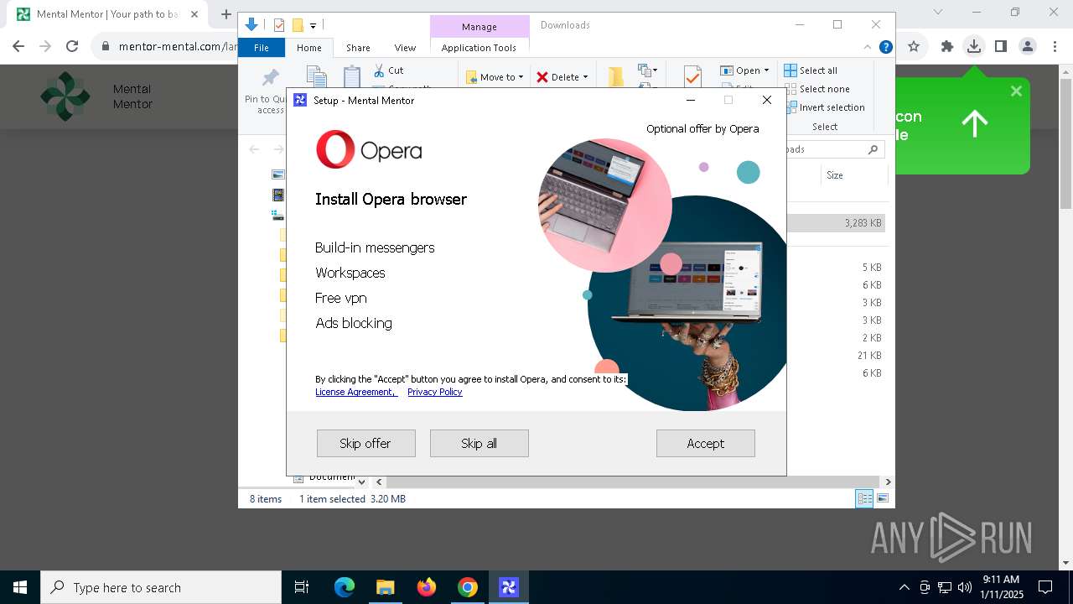Click the Properties quick access icon
Image resolution: width=1073 pixels, height=604 pixels.
(x=279, y=25)
